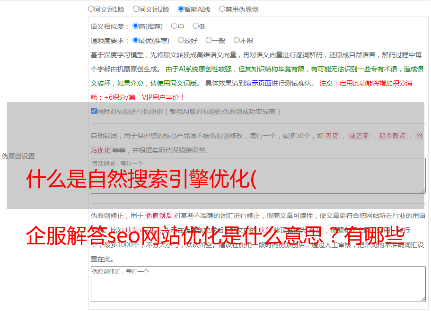Click the 股票配资 example keyword tag
Viewport: 431px width, 311px height.
pos(392,136)
